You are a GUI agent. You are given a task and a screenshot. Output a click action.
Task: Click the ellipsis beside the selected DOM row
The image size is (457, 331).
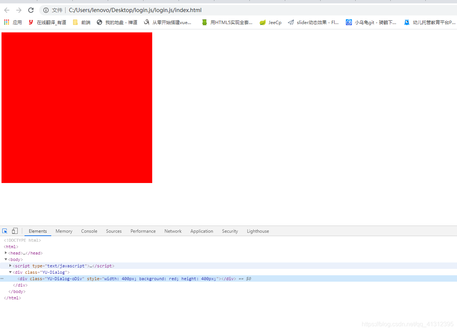pyautogui.click(x=2, y=279)
